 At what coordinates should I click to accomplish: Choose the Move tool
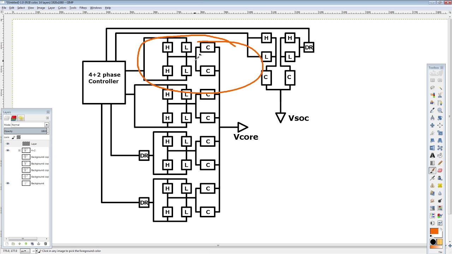coord(432,125)
